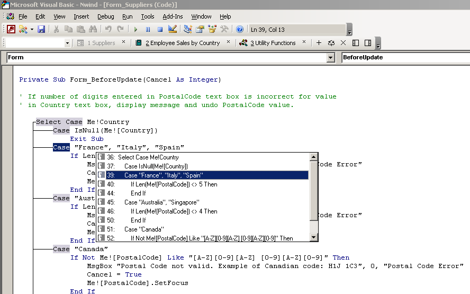This screenshot has width=470, height=294.
Task: Open the Help menu
Action: pos(225,16)
